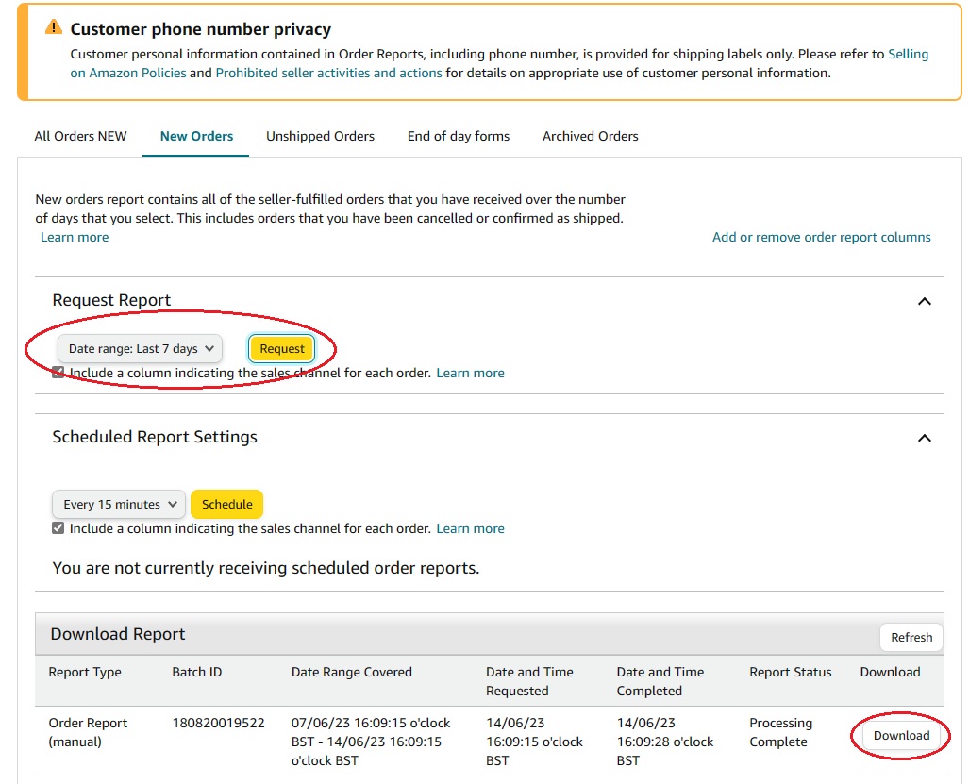The width and height of the screenshot is (969, 784).
Task: Click Learn more beside Request Report checkbox
Action: click(470, 373)
